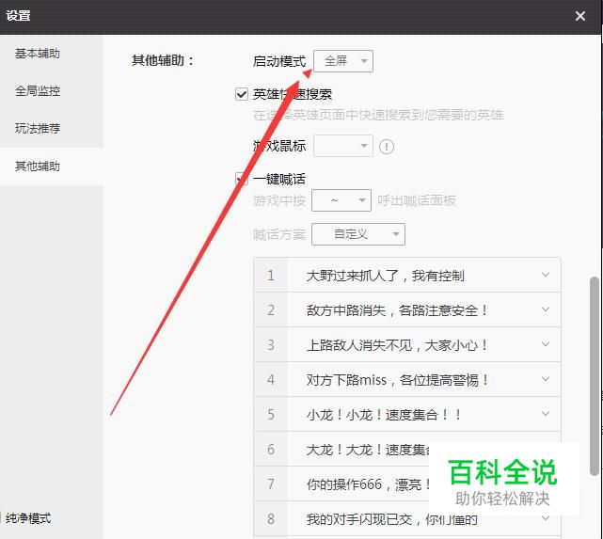The width and height of the screenshot is (603, 539).
Task: Toggle the 一键喊话 checkbox
Action: pyautogui.click(x=242, y=179)
